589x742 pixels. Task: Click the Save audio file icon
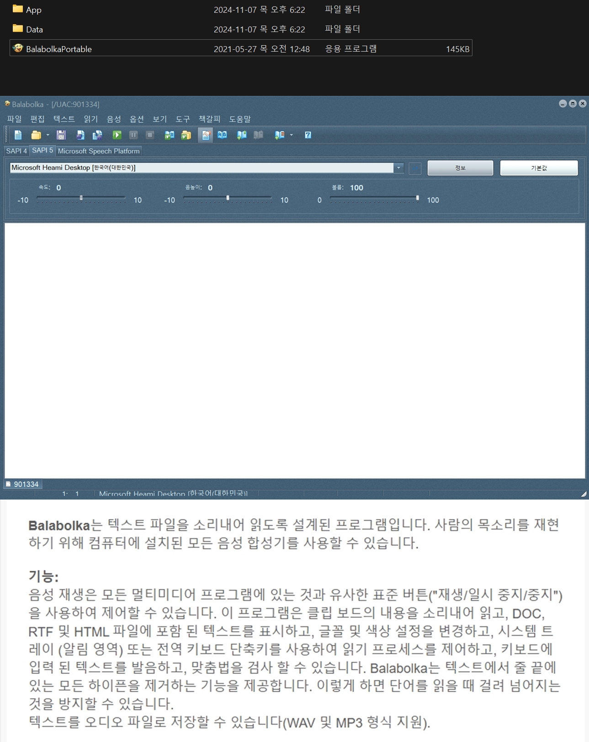tap(80, 135)
